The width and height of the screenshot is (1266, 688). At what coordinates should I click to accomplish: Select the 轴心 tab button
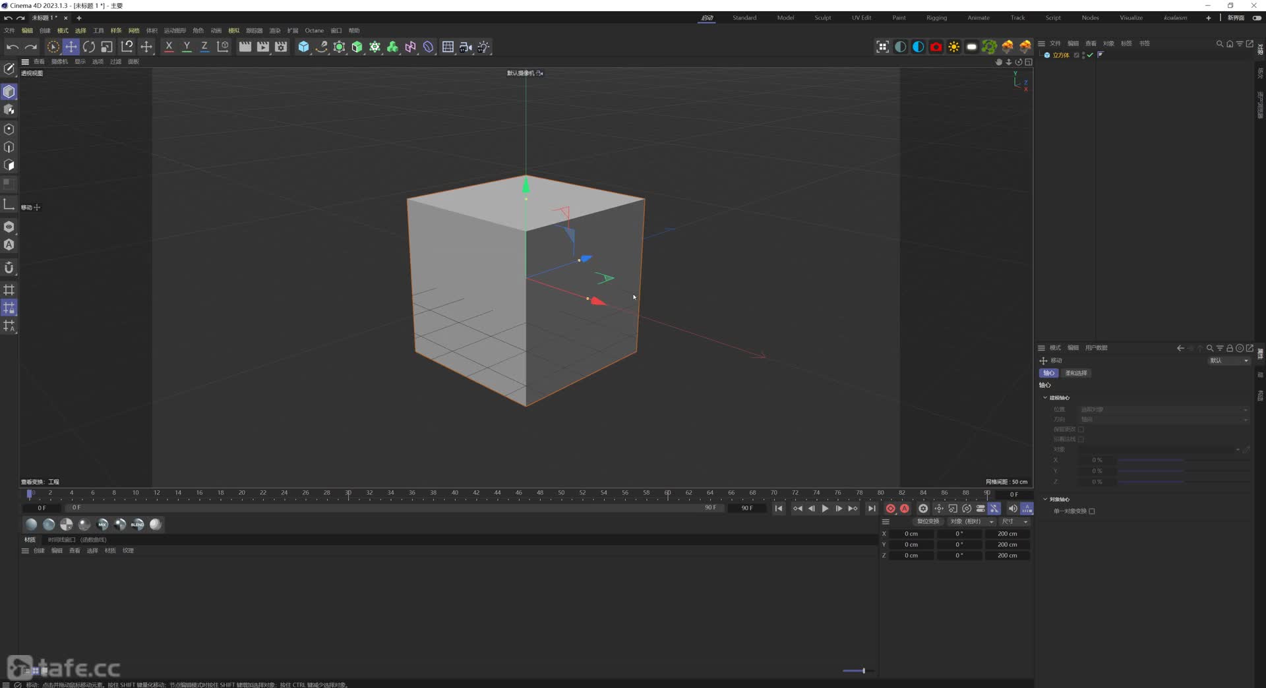pos(1048,373)
